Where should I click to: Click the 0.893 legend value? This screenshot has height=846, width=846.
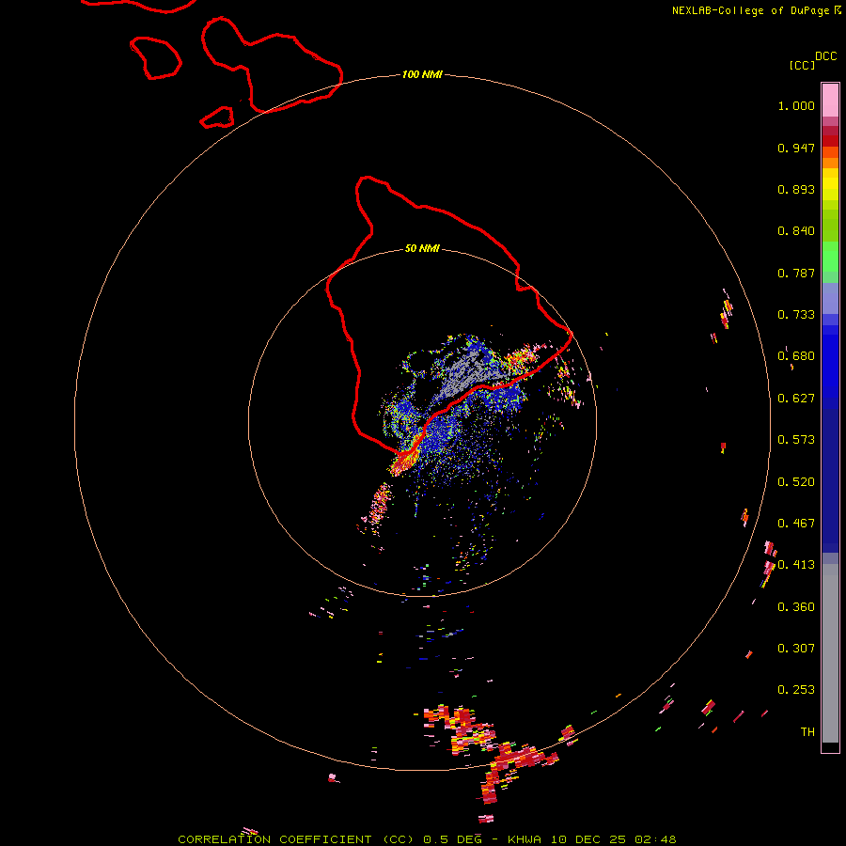click(x=796, y=189)
